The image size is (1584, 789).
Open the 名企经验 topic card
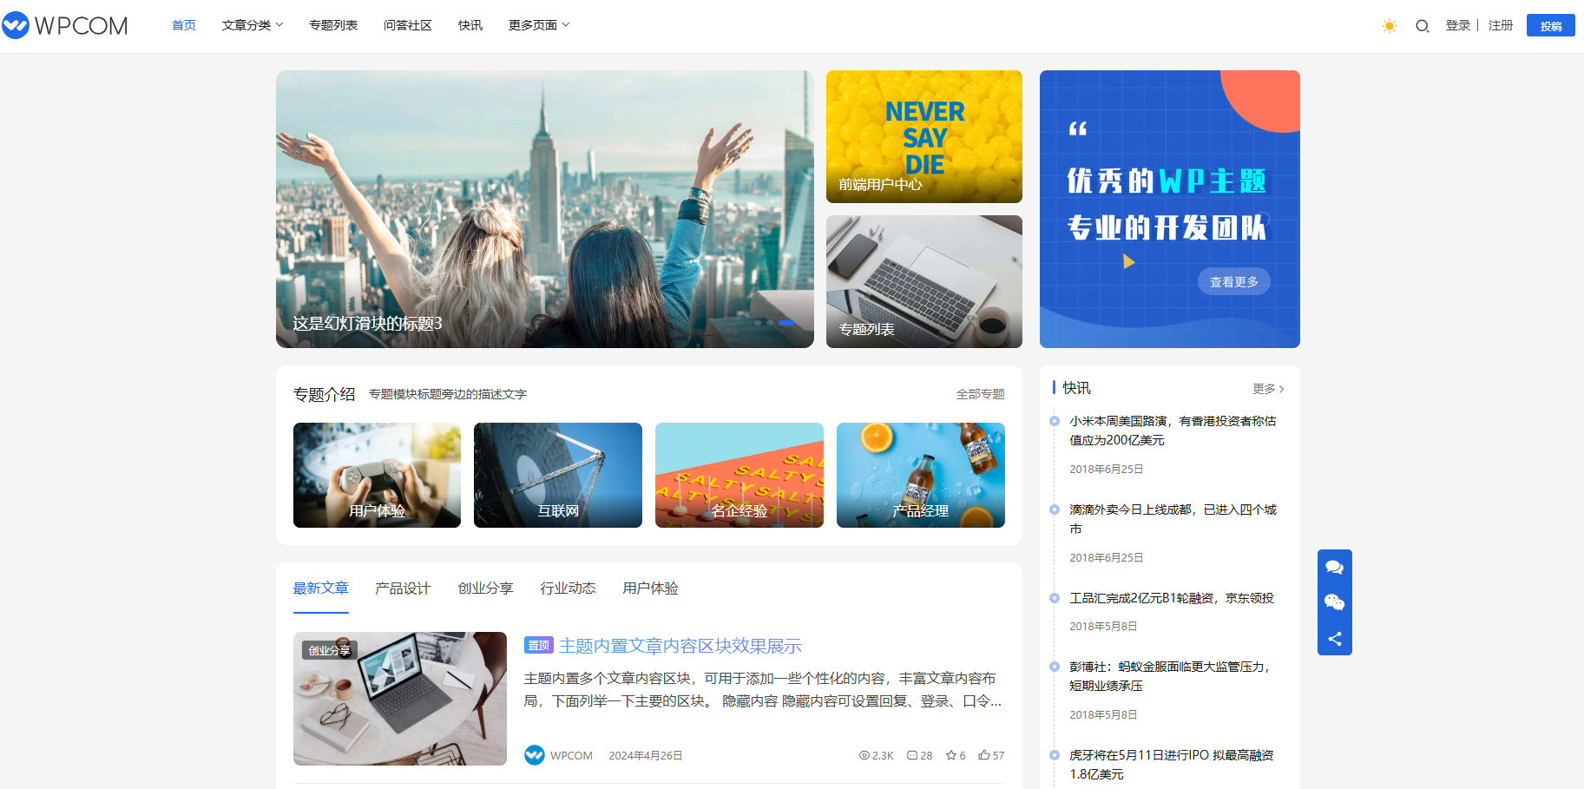pos(739,475)
